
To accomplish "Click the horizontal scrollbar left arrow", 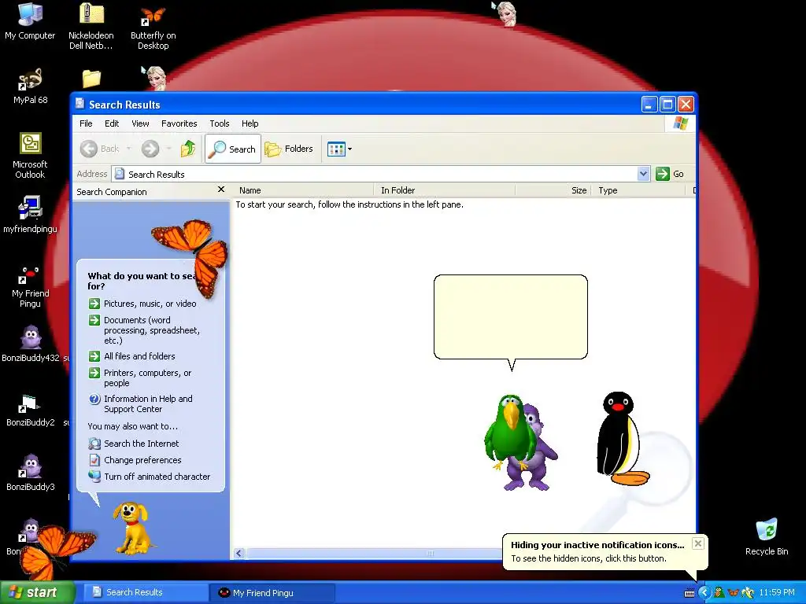I will tap(239, 553).
